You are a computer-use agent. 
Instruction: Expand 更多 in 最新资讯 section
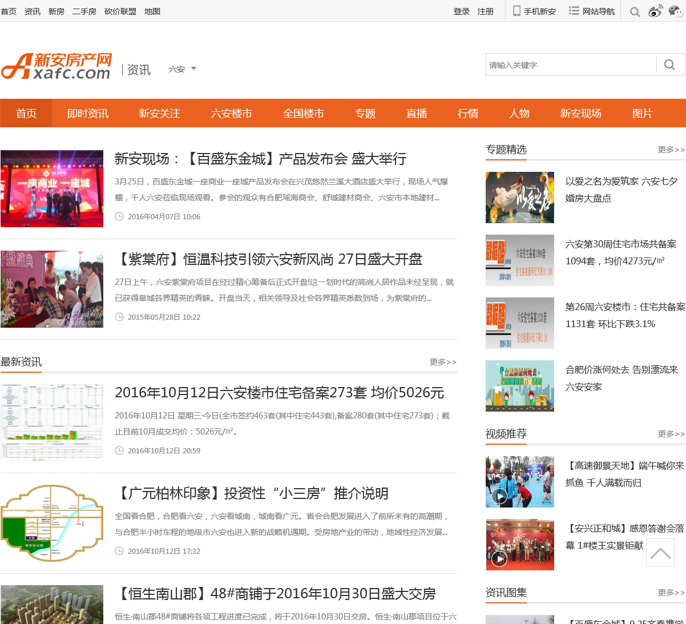pyautogui.click(x=443, y=362)
